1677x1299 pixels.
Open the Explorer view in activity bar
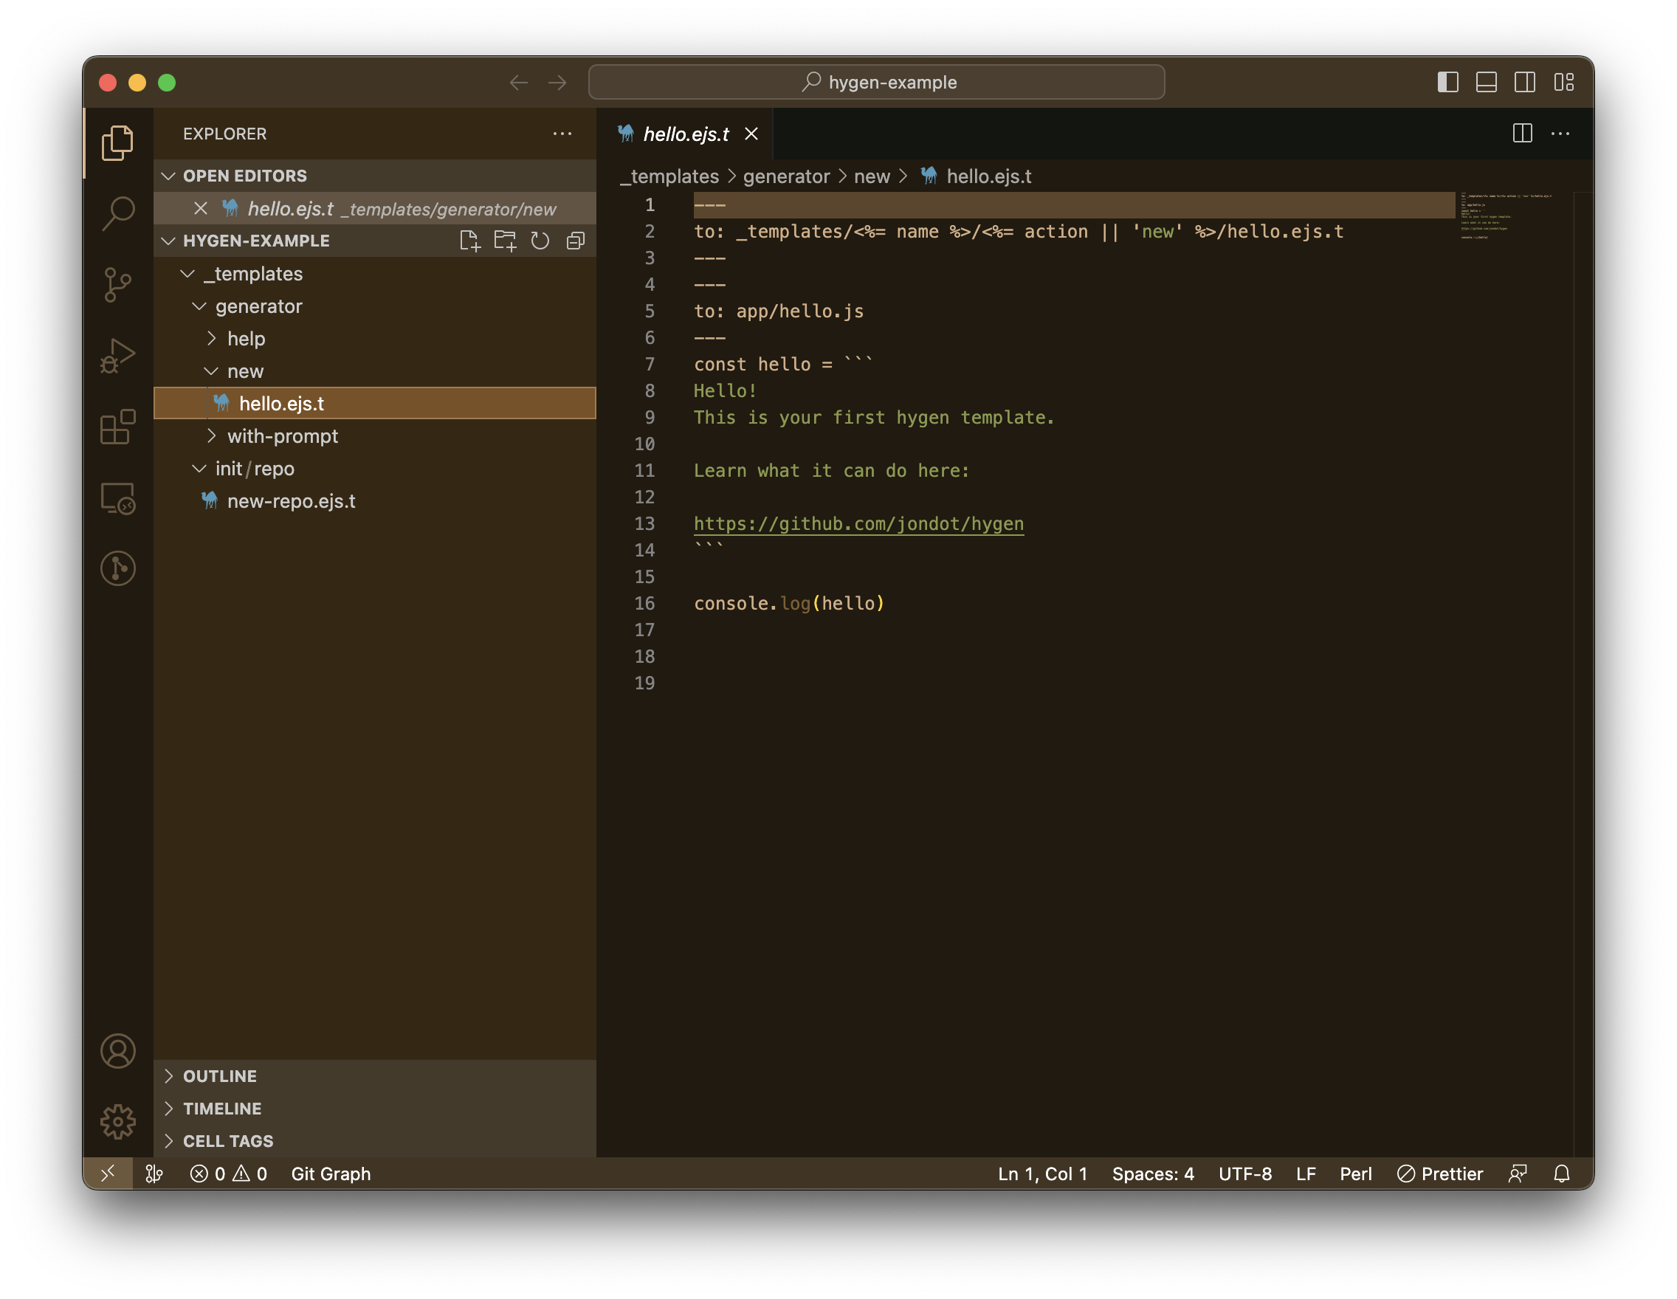tap(117, 142)
